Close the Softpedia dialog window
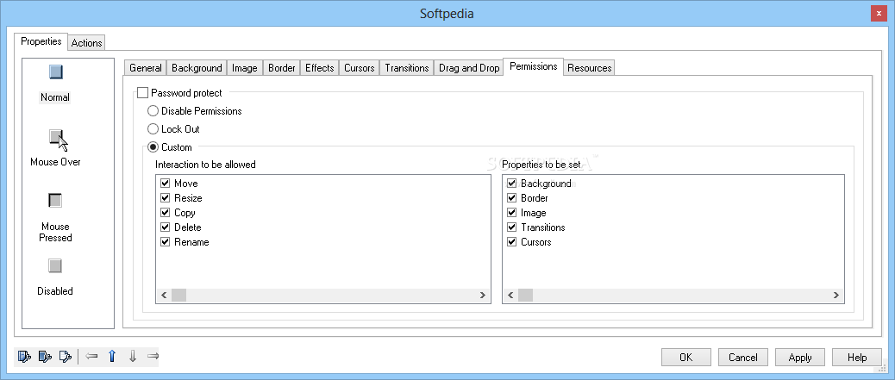895x380 pixels. click(x=879, y=13)
